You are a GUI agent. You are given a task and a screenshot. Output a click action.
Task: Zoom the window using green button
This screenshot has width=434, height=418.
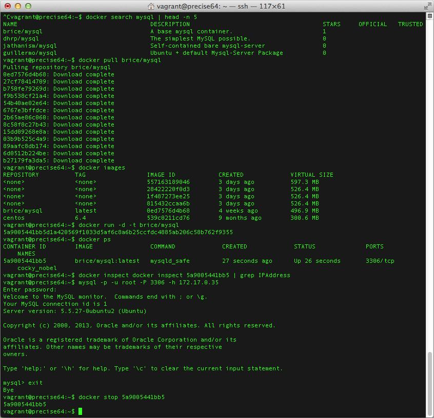coord(28,6)
